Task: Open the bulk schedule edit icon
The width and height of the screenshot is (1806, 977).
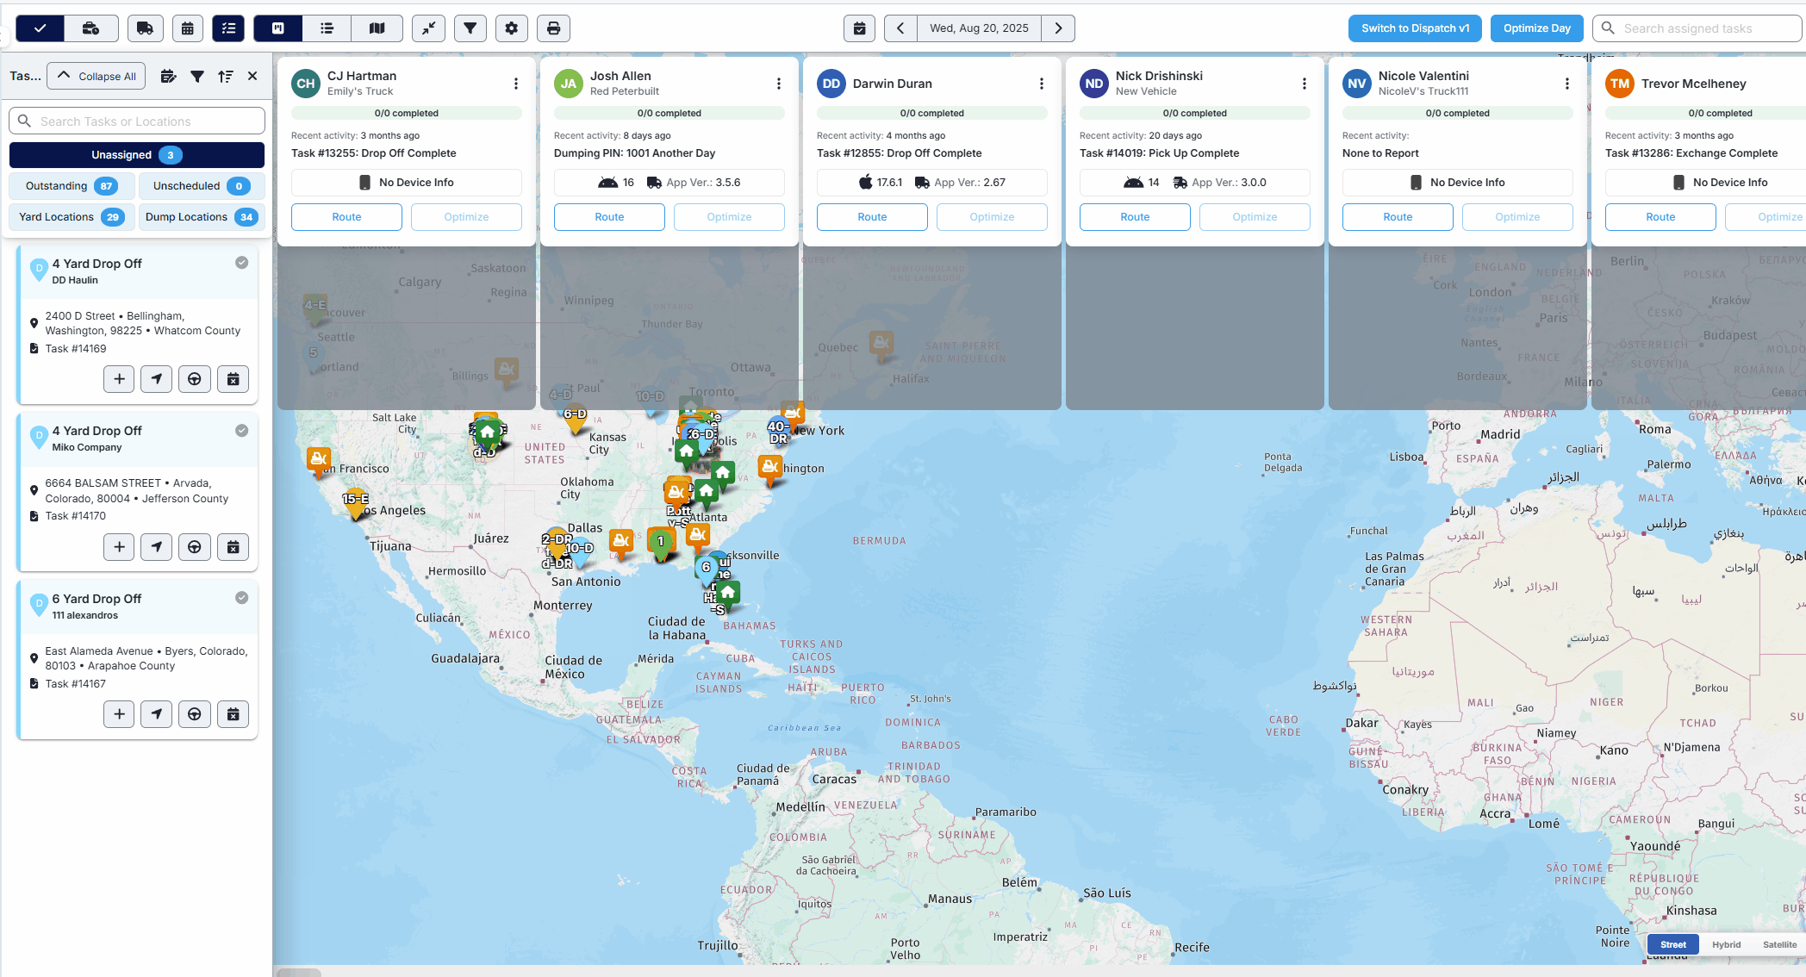Action: coord(168,76)
